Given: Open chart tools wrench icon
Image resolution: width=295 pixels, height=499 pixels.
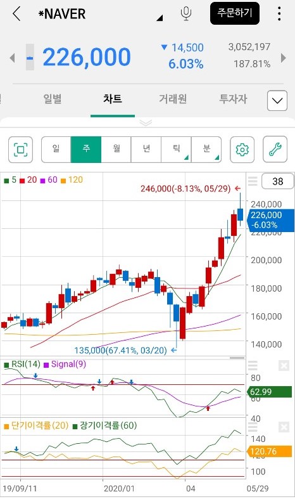Looking at the screenshot, I should pos(275,150).
